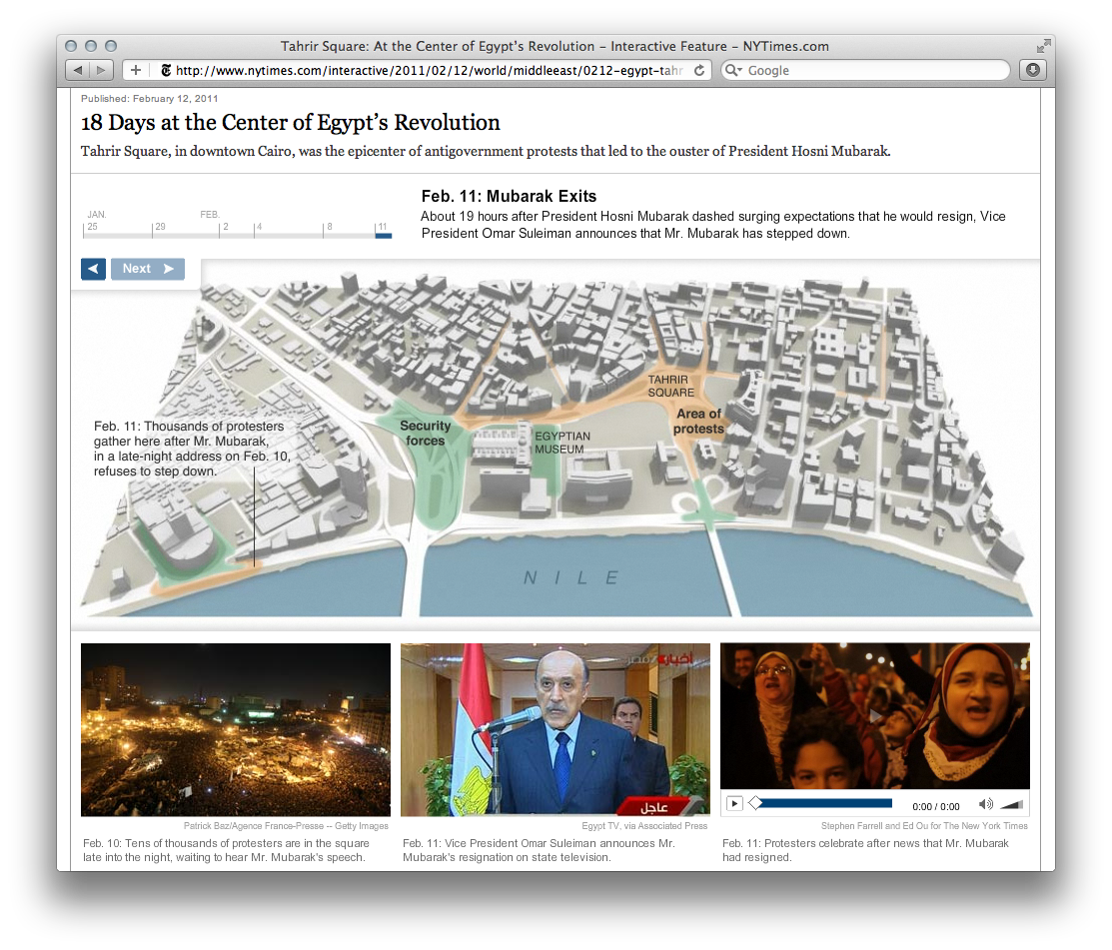
Task: Navigate back using the browser arrow
Action: click(79, 69)
